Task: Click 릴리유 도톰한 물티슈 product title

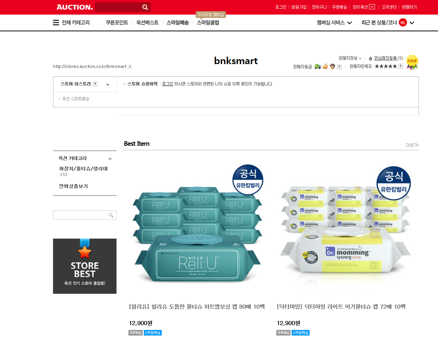Action: 197,306
